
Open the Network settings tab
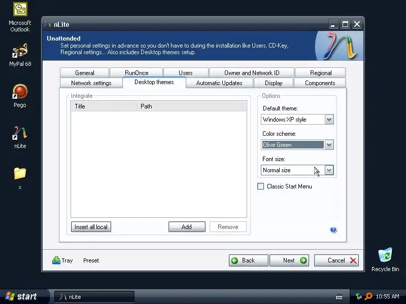[x=91, y=83]
